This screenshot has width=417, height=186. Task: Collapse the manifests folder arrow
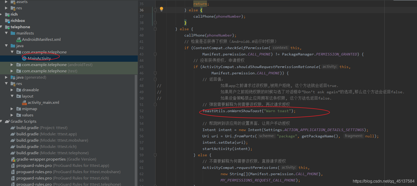click(x=6, y=33)
